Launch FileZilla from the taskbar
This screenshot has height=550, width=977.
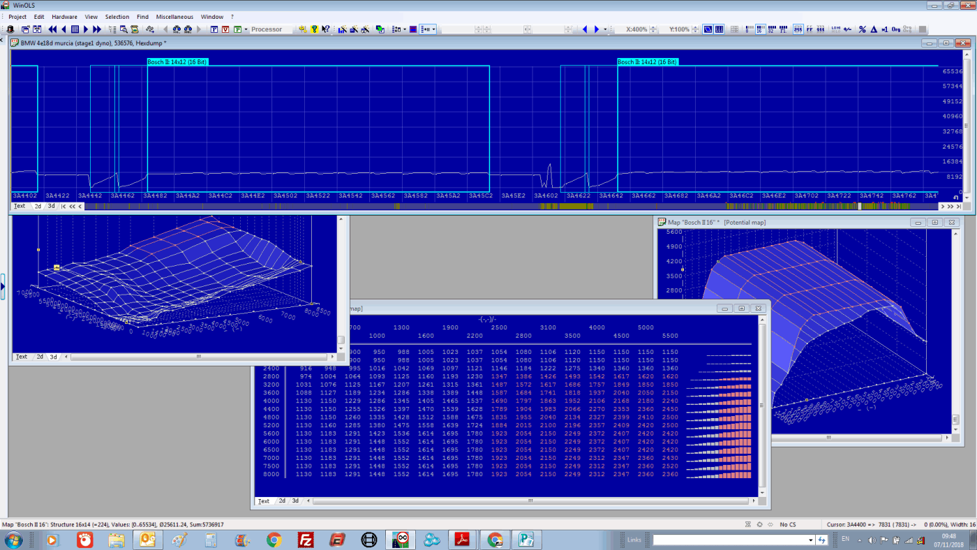[x=305, y=540]
